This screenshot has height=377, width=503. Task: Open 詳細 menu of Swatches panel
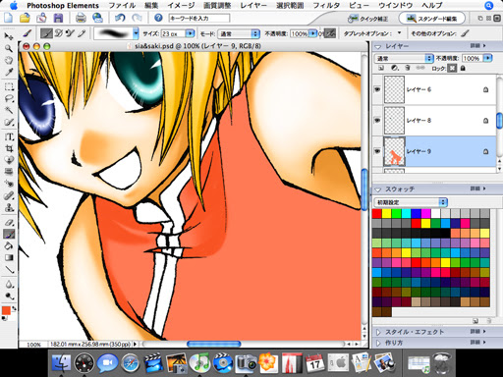(x=478, y=188)
